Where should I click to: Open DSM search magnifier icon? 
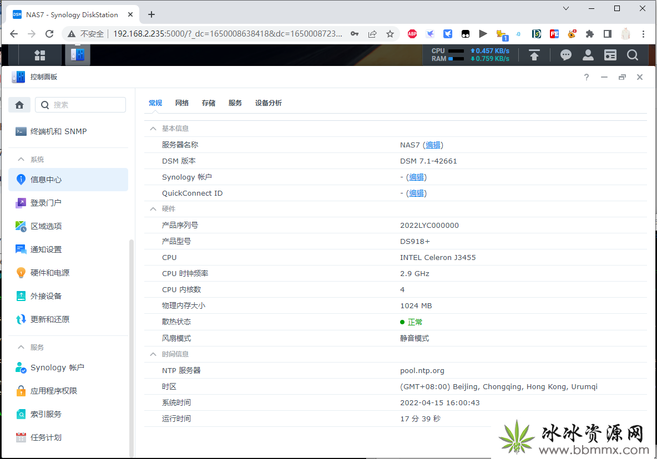633,55
